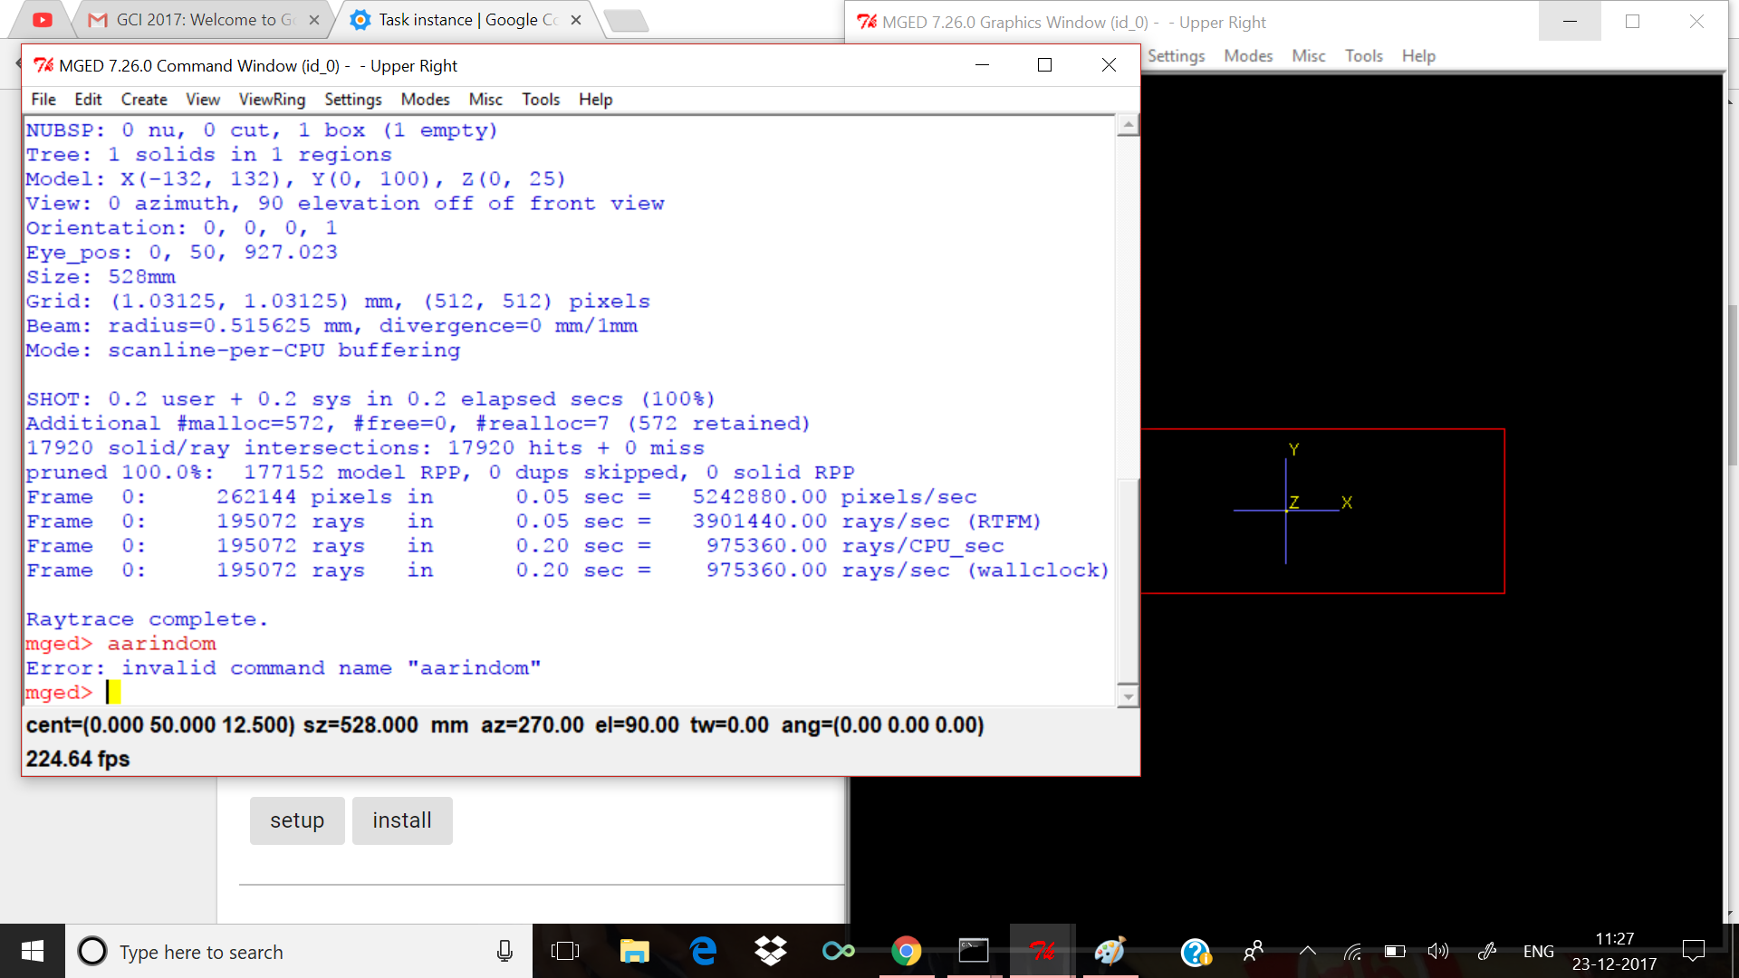Open Action Center notifications icon
The width and height of the screenshot is (1739, 978).
point(1693,951)
